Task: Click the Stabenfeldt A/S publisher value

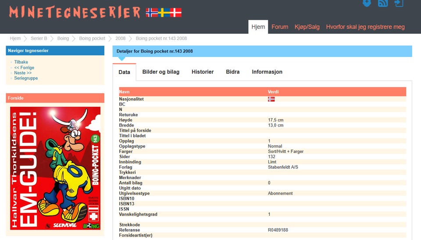Action: [283, 167]
